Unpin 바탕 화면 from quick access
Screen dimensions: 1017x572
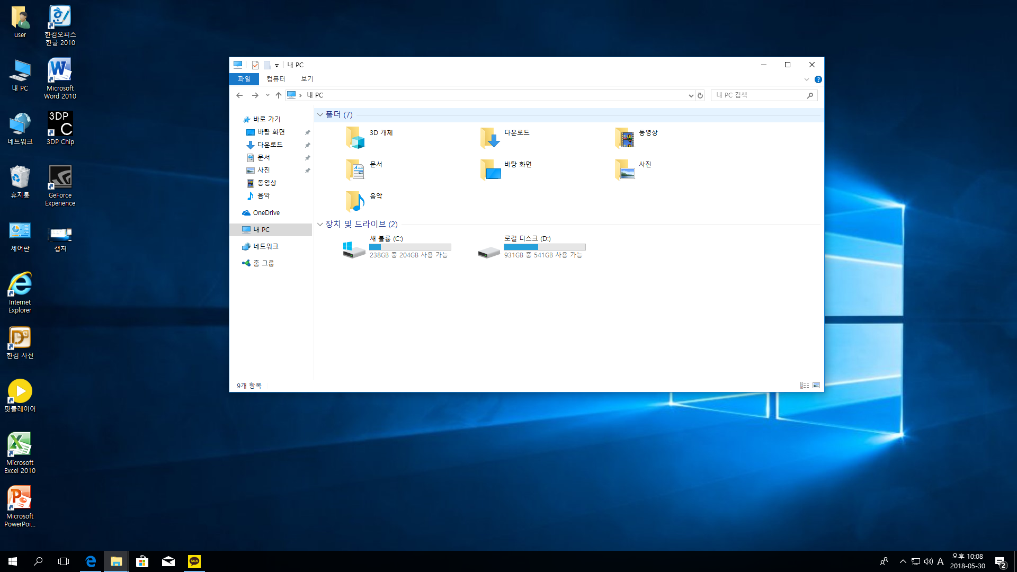point(307,132)
